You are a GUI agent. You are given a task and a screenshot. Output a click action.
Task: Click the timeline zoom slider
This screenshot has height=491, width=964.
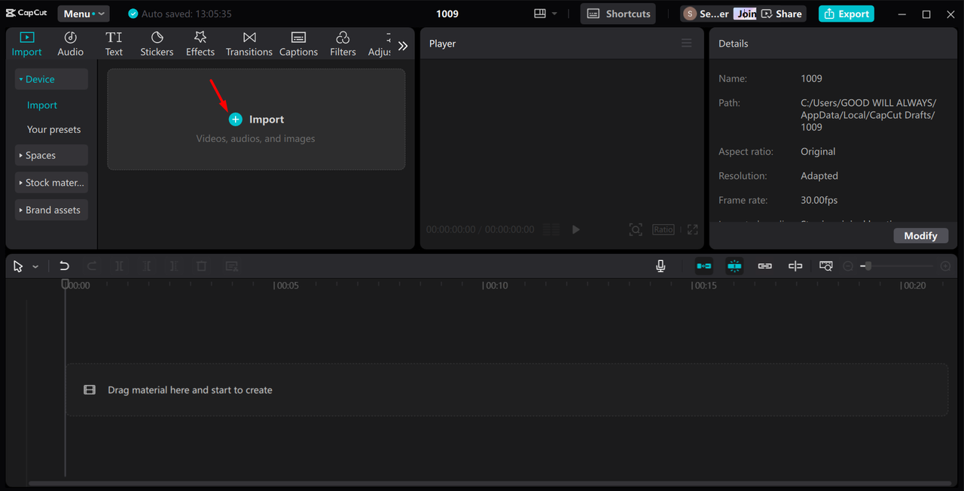pos(897,266)
